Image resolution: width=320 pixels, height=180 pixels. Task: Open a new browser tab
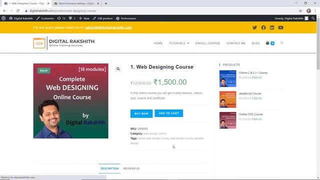point(106,3)
